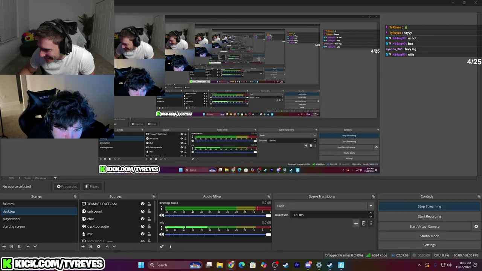Image resolution: width=482 pixels, height=271 pixels.
Task: Select TEAMATE FACECAM source row
Action: [x=116, y=204]
